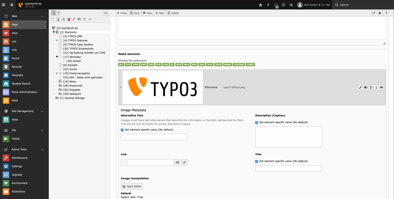Expand the Footernavigation tree node
Screen dimensions: 394x199
(57, 73)
